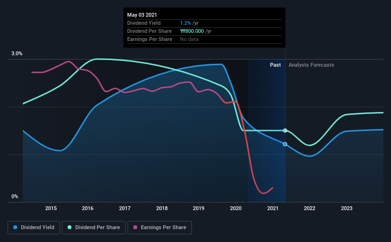391x242 pixels.
Task: Click the 2021 x-axis label
Action: pyautogui.click(x=272, y=208)
